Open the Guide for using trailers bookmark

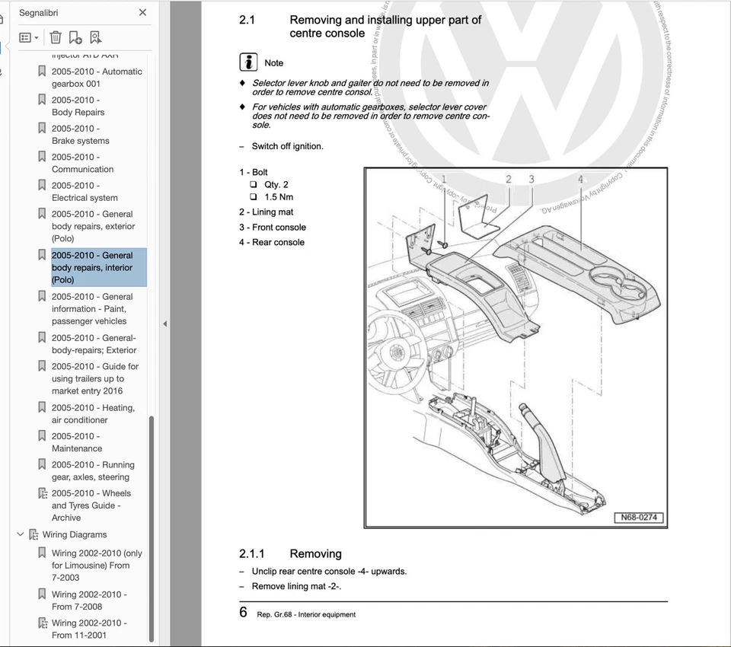[x=94, y=378]
